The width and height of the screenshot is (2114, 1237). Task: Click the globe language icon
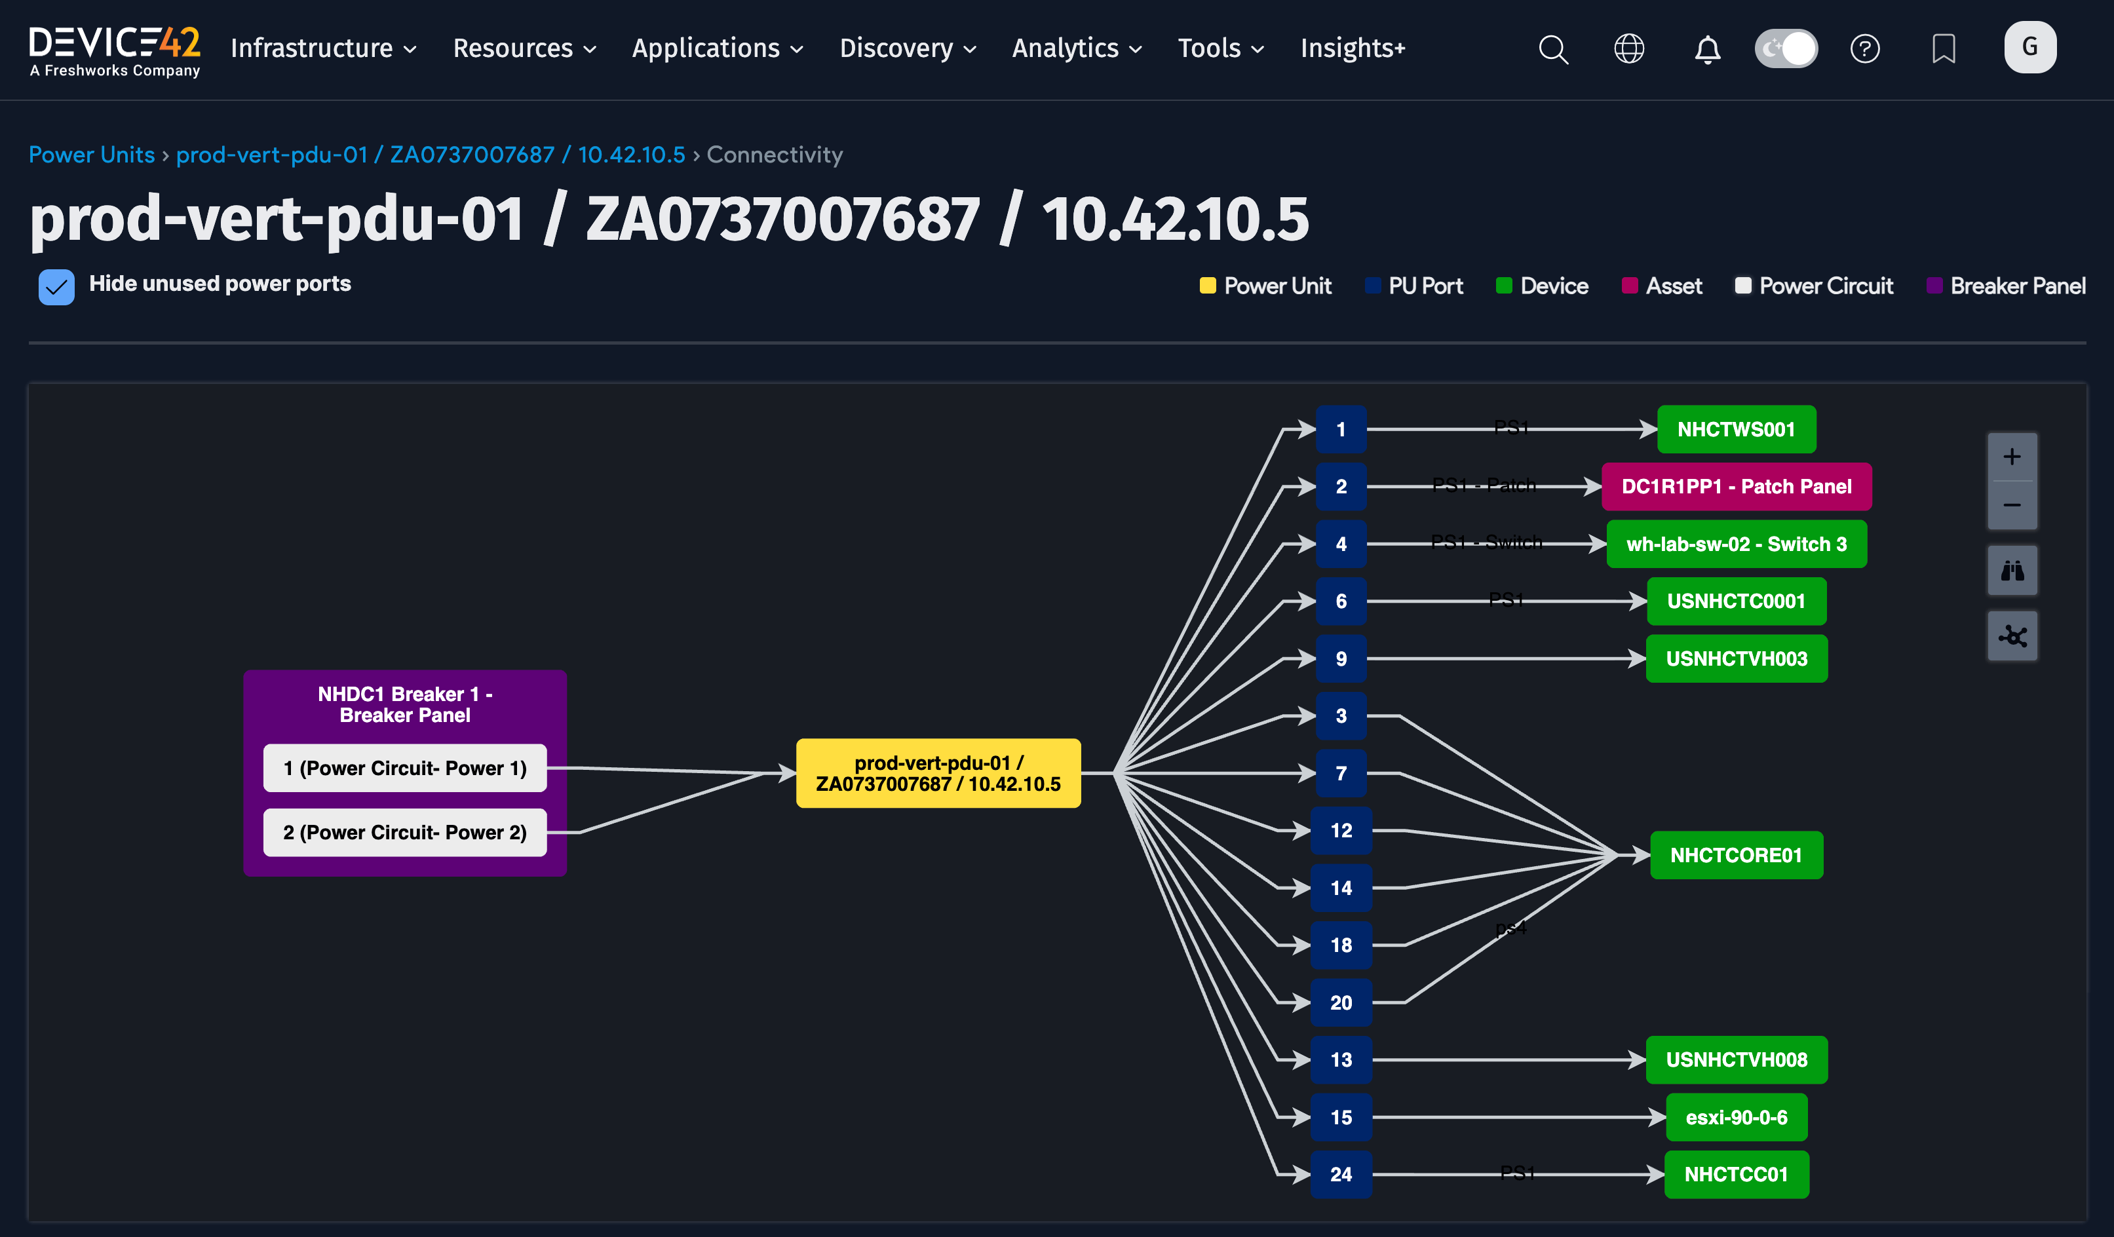point(1629,48)
